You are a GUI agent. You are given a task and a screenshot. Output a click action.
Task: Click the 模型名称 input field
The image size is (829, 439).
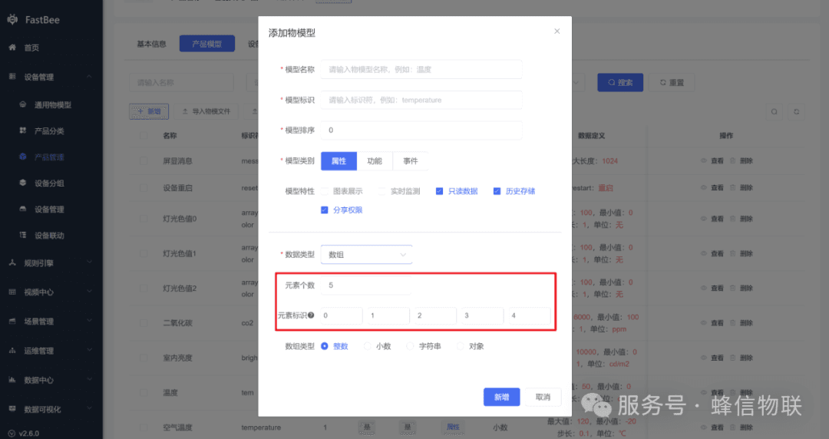[421, 69]
